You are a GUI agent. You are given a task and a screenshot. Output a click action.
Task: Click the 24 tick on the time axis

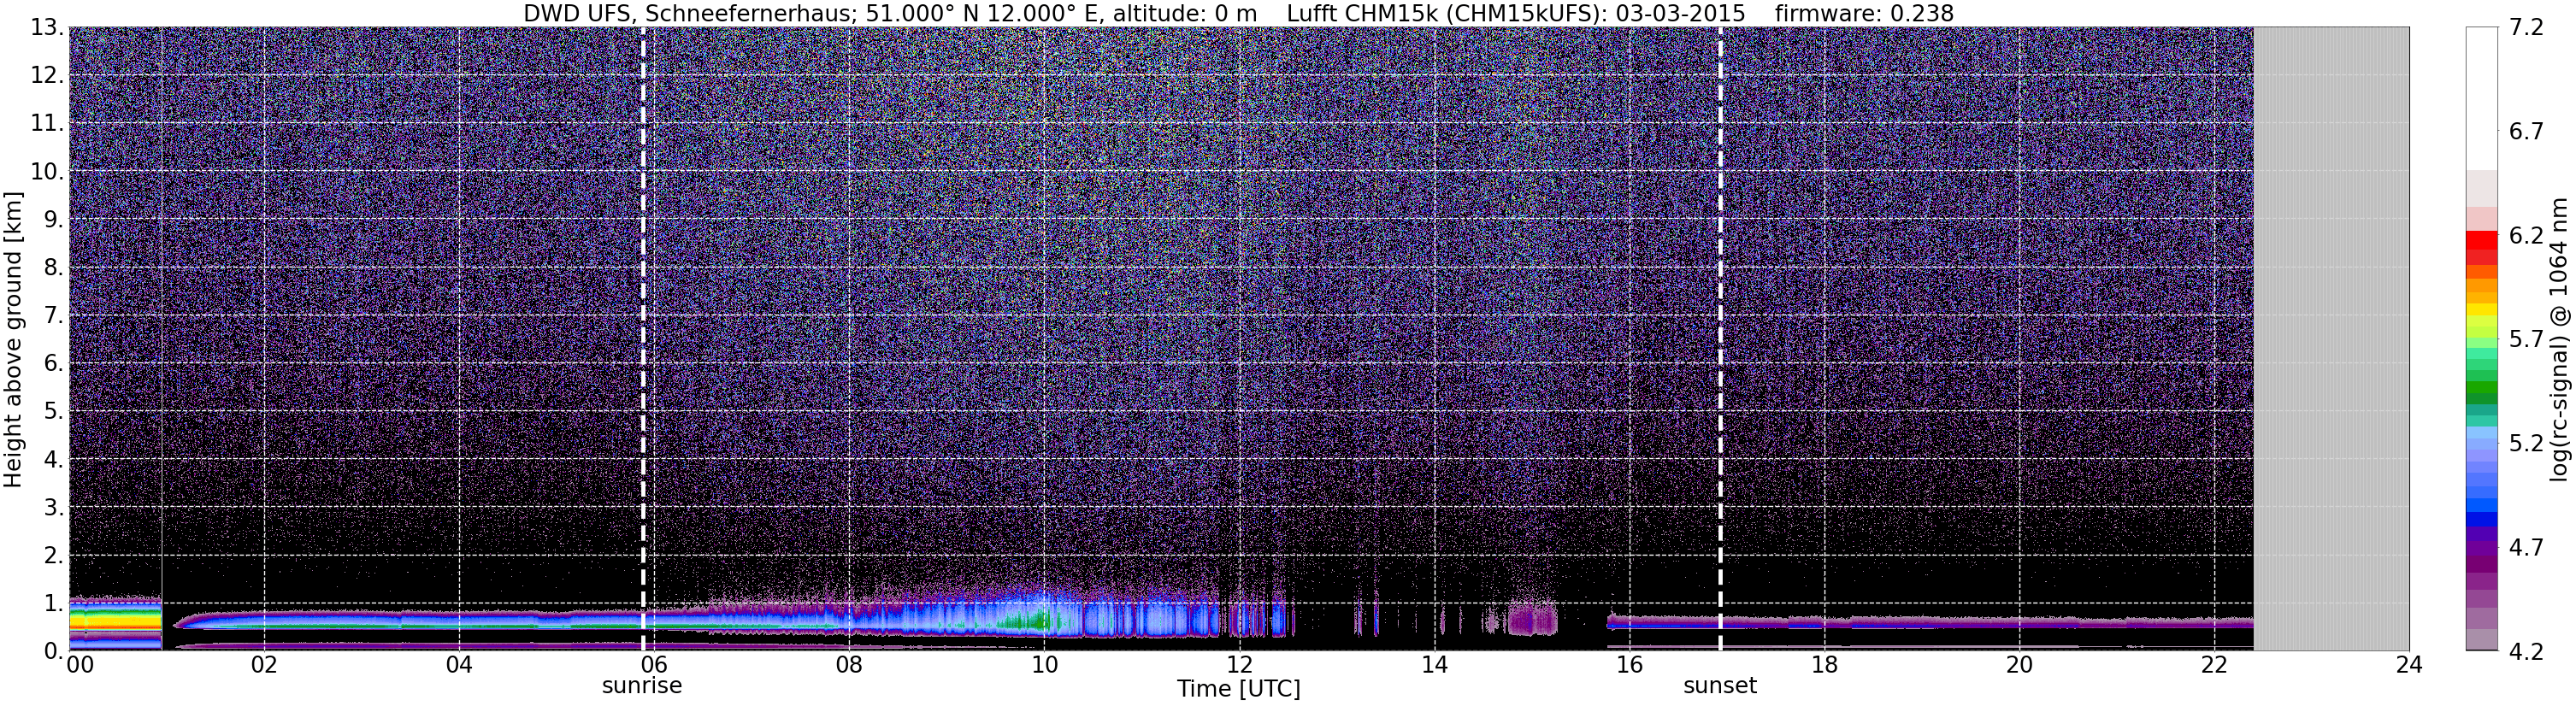[2409, 665]
